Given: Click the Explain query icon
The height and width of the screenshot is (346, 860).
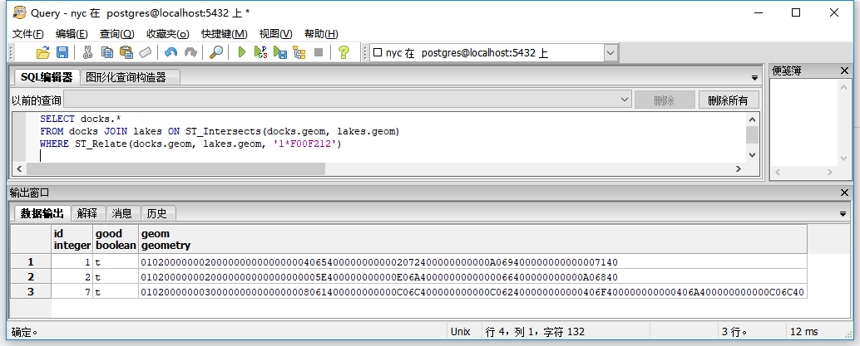Looking at the screenshot, I should (299, 52).
